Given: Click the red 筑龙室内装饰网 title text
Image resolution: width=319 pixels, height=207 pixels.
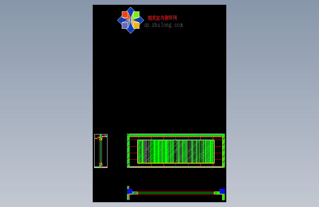Looking at the screenshot, I should point(162,18).
